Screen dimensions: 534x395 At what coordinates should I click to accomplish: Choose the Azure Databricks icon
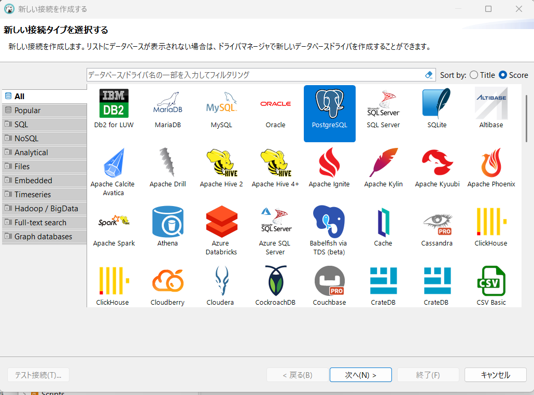(221, 222)
